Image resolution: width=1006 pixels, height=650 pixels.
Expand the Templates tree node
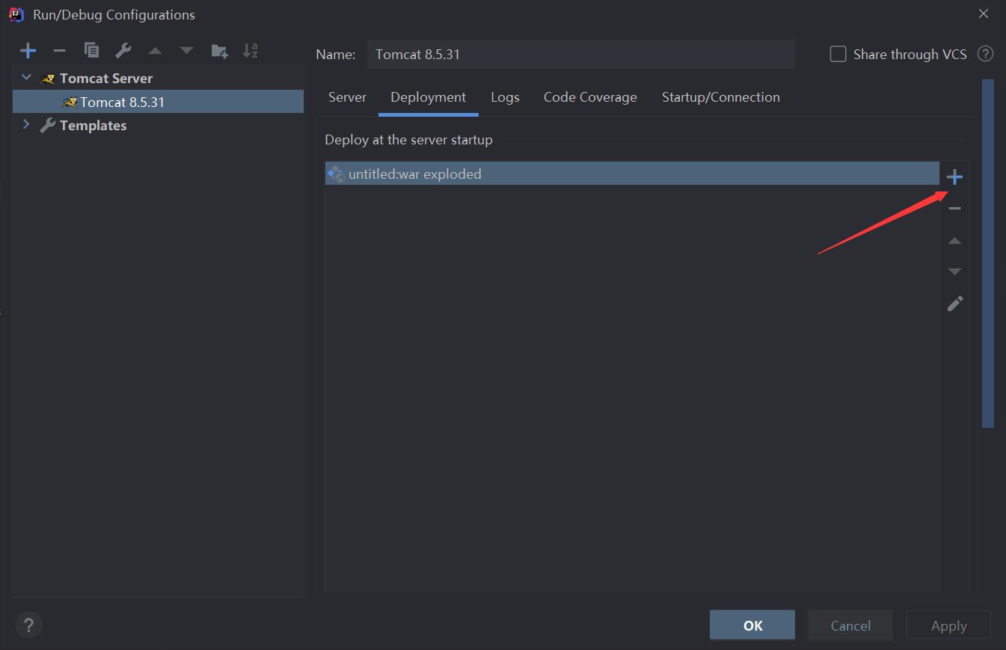(x=27, y=125)
